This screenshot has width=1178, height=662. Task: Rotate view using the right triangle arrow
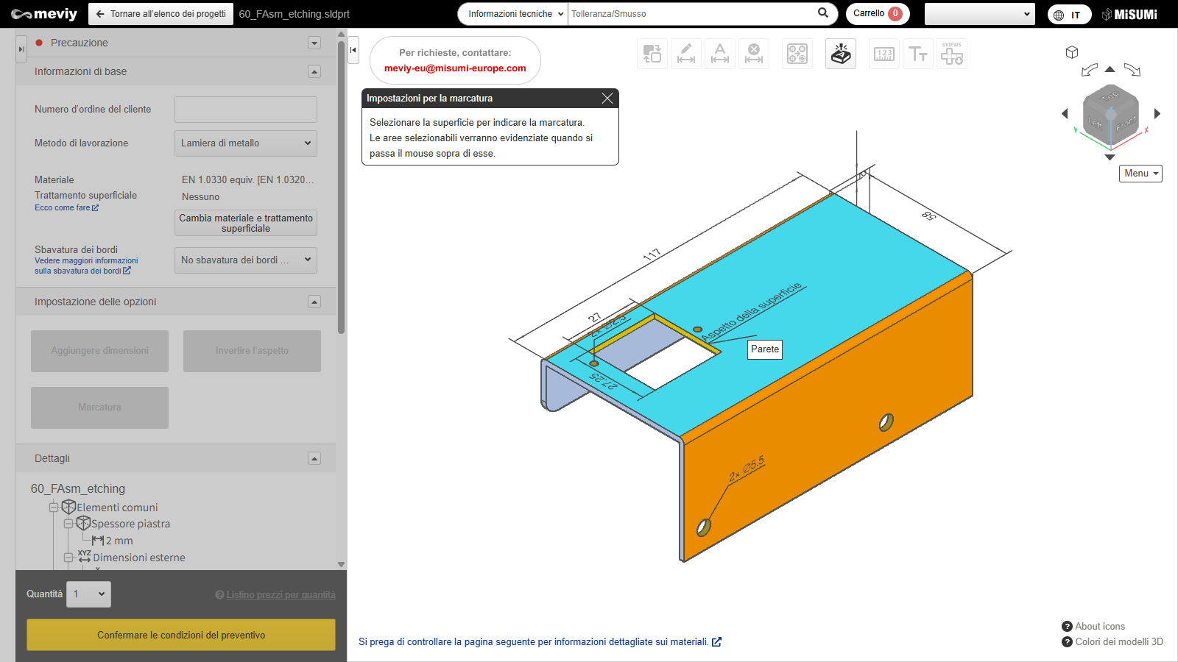(1157, 113)
